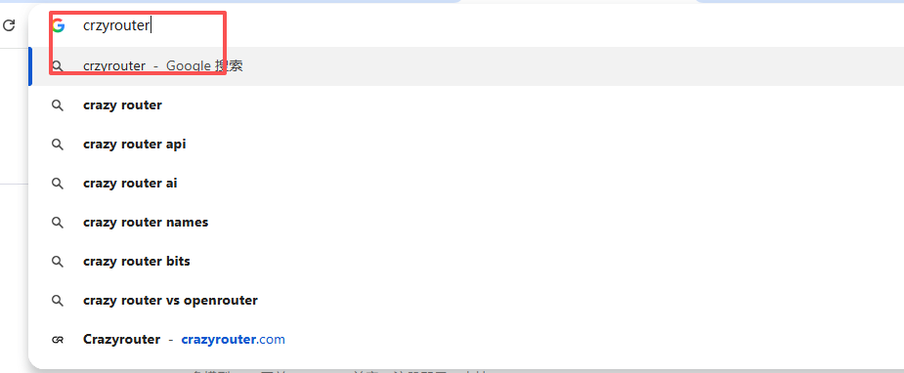Viewport: 904px width, 373px height.
Task: Click search icon beside 'crazy router bits'
Action: tap(57, 262)
